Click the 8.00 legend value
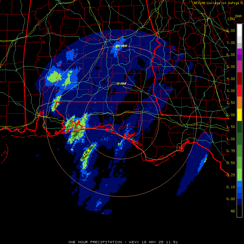This screenshot has height=244, width=244. [231, 30]
